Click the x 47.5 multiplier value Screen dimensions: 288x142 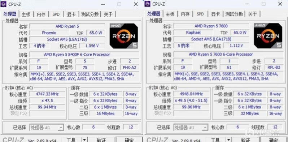click(47, 100)
